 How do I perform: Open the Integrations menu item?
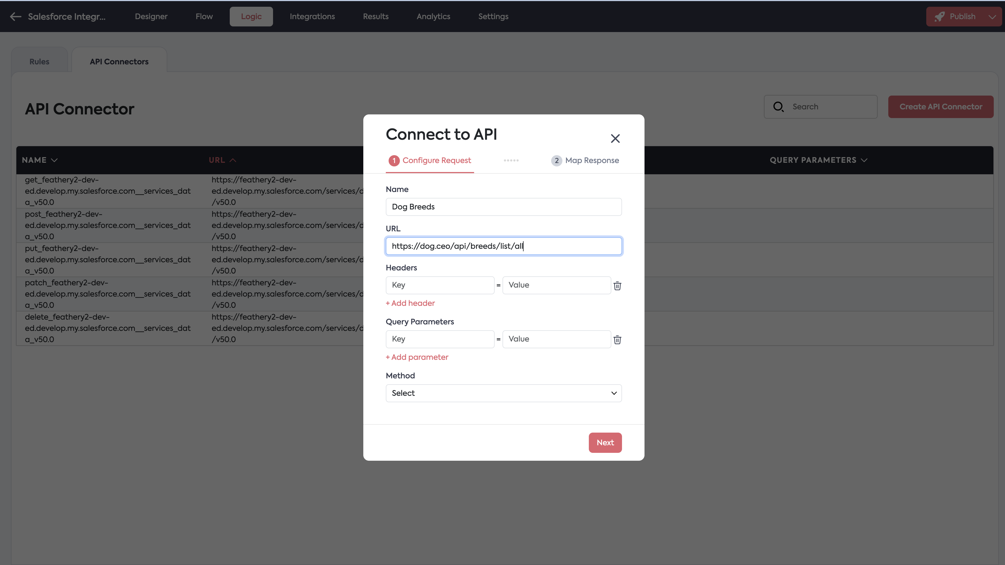(x=312, y=16)
